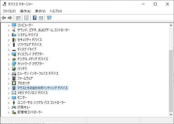Viewport: 174px width, 124px height.
Task: Click the ディスク ドライブ drive icon
Action: tap(14, 50)
